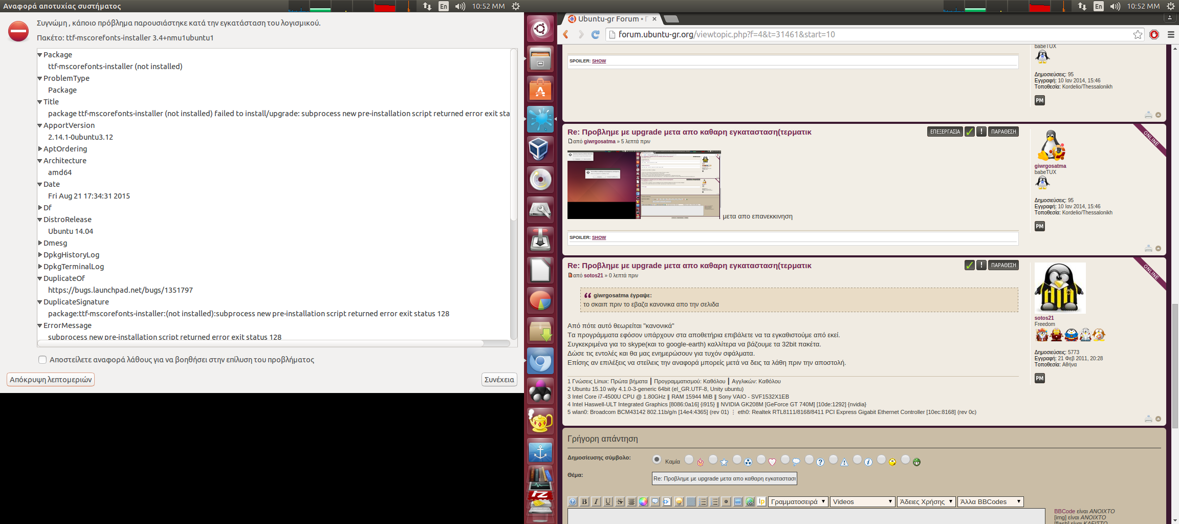Select the heart post icon radio button
The width and height of the screenshot is (1179, 524).
coord(761,460)
